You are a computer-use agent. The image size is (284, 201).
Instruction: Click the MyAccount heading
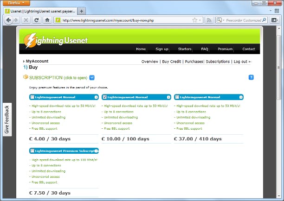[x=37, y=61]
